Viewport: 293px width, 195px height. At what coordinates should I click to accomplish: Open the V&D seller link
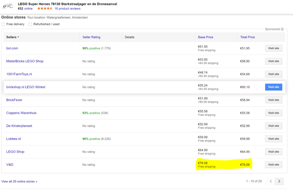pyautogui.click(x=10, y=164)
